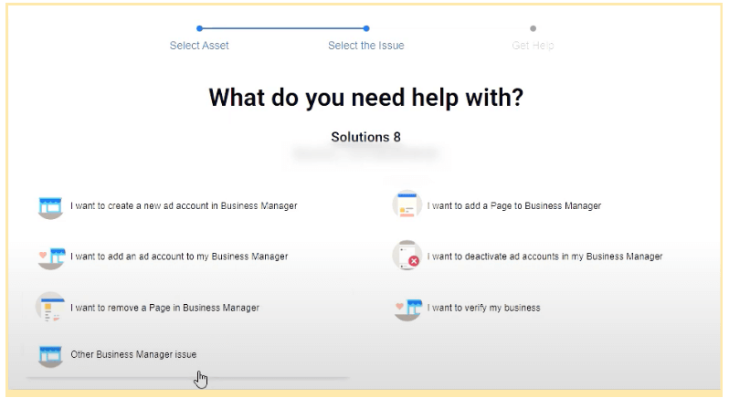This screenshot has height=398, width=729.
Task: Click the storefront icon beside create new ad account
Action: [50, 206]
